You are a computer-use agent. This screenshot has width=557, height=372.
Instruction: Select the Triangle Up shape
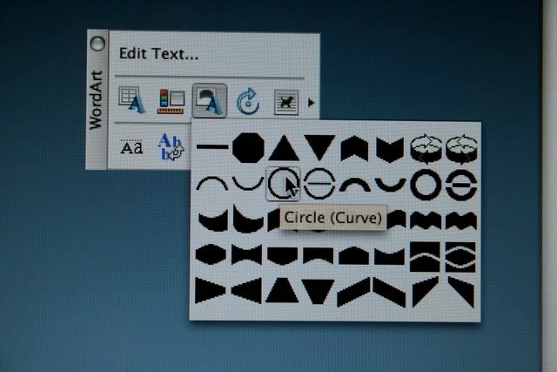coord(284,147)
